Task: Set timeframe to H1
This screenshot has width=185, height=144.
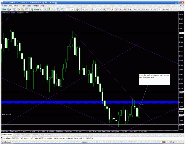Action: (x=151, y=9)
